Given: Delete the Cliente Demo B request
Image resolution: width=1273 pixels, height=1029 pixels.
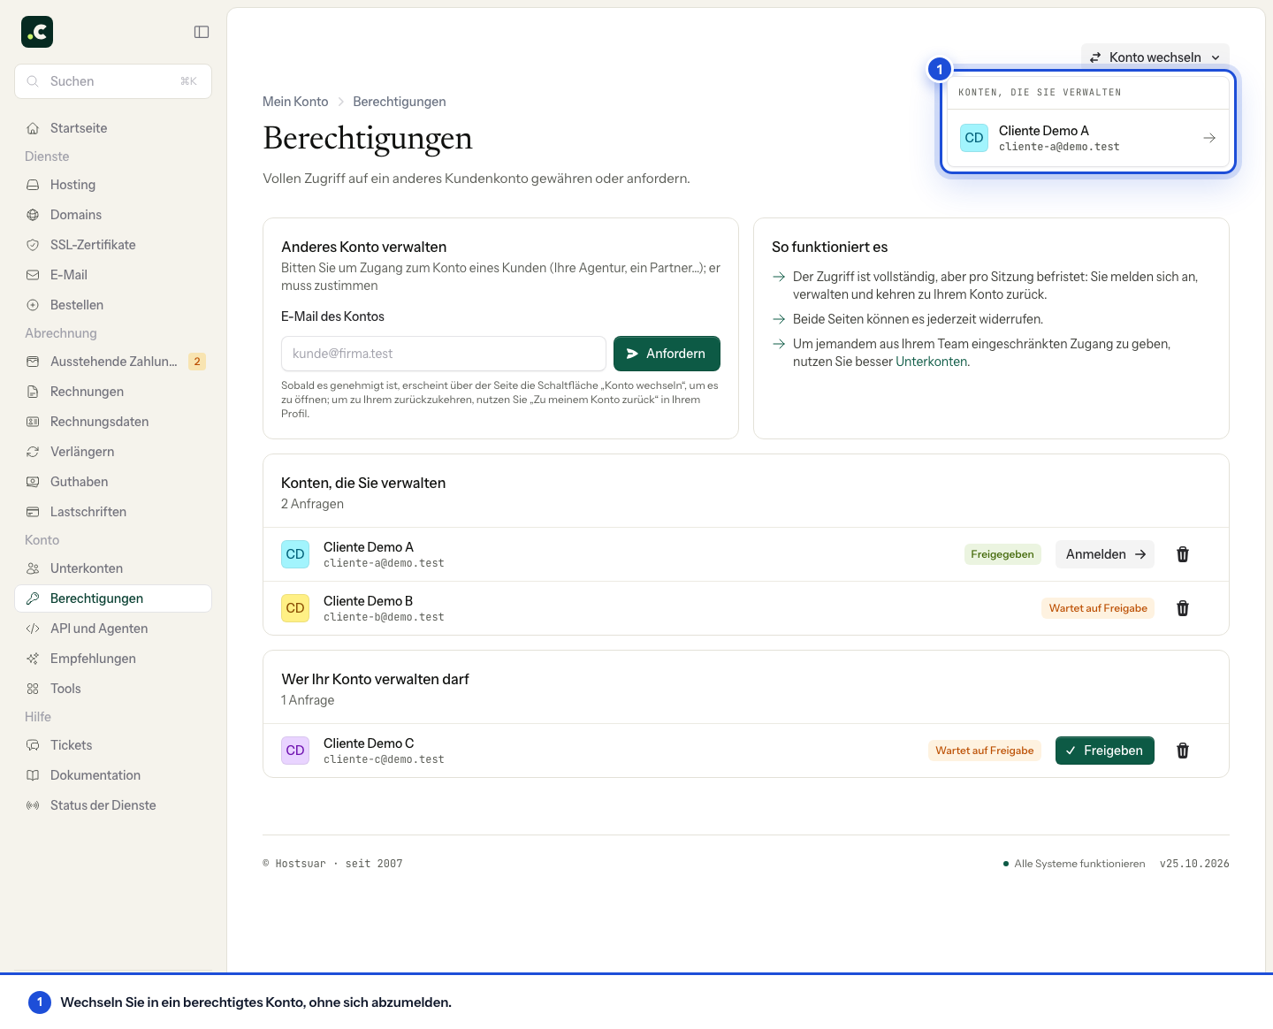Looking at the screenshot, I should point(1183,608).
